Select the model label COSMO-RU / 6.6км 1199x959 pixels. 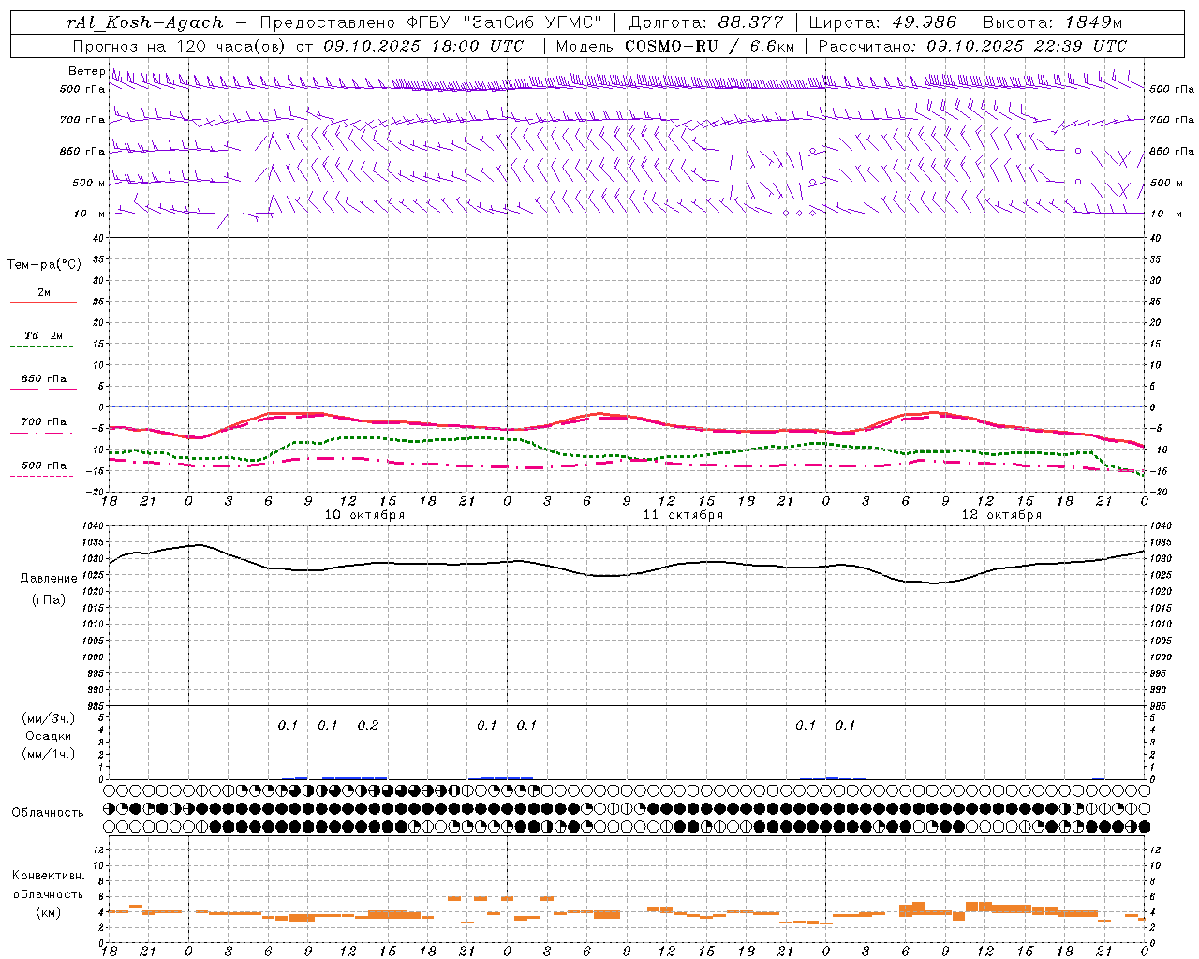coord(710,46)
